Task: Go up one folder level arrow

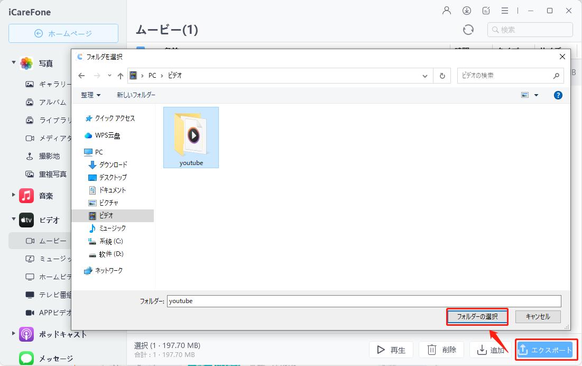Action: (x=121, y=76)
